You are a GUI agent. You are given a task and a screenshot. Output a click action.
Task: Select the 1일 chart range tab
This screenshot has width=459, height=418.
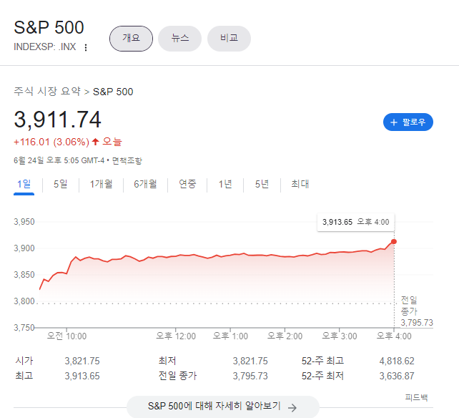click(24, 184)
